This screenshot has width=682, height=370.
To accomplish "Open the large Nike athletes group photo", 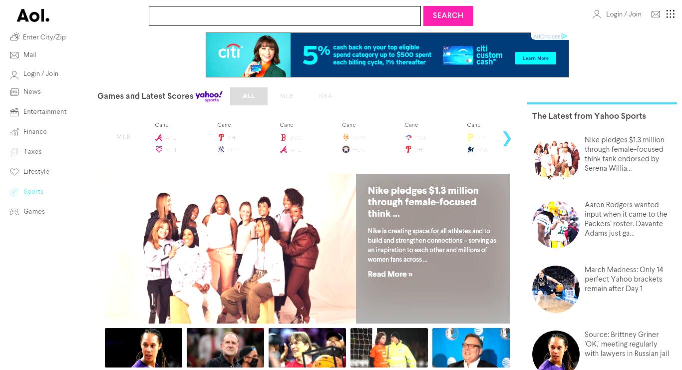I will (230, 249).
